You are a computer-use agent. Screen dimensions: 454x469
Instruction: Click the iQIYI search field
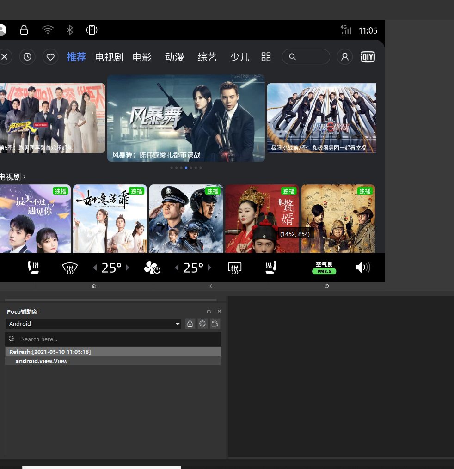click(306, 56)
